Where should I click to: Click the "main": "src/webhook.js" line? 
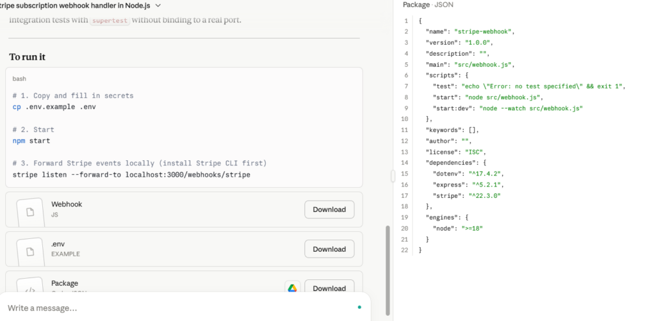coord(470,65)
